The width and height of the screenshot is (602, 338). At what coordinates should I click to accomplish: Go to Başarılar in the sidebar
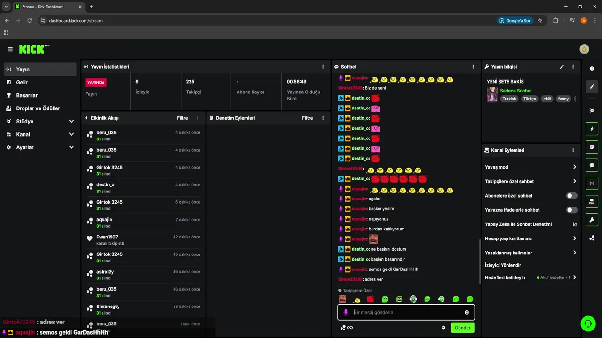[x=40, y=95]
